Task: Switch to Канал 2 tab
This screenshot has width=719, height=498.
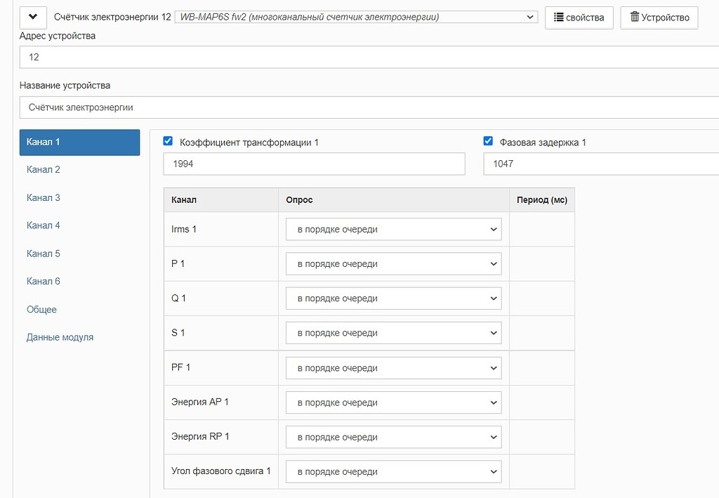Action: point(44,169)
